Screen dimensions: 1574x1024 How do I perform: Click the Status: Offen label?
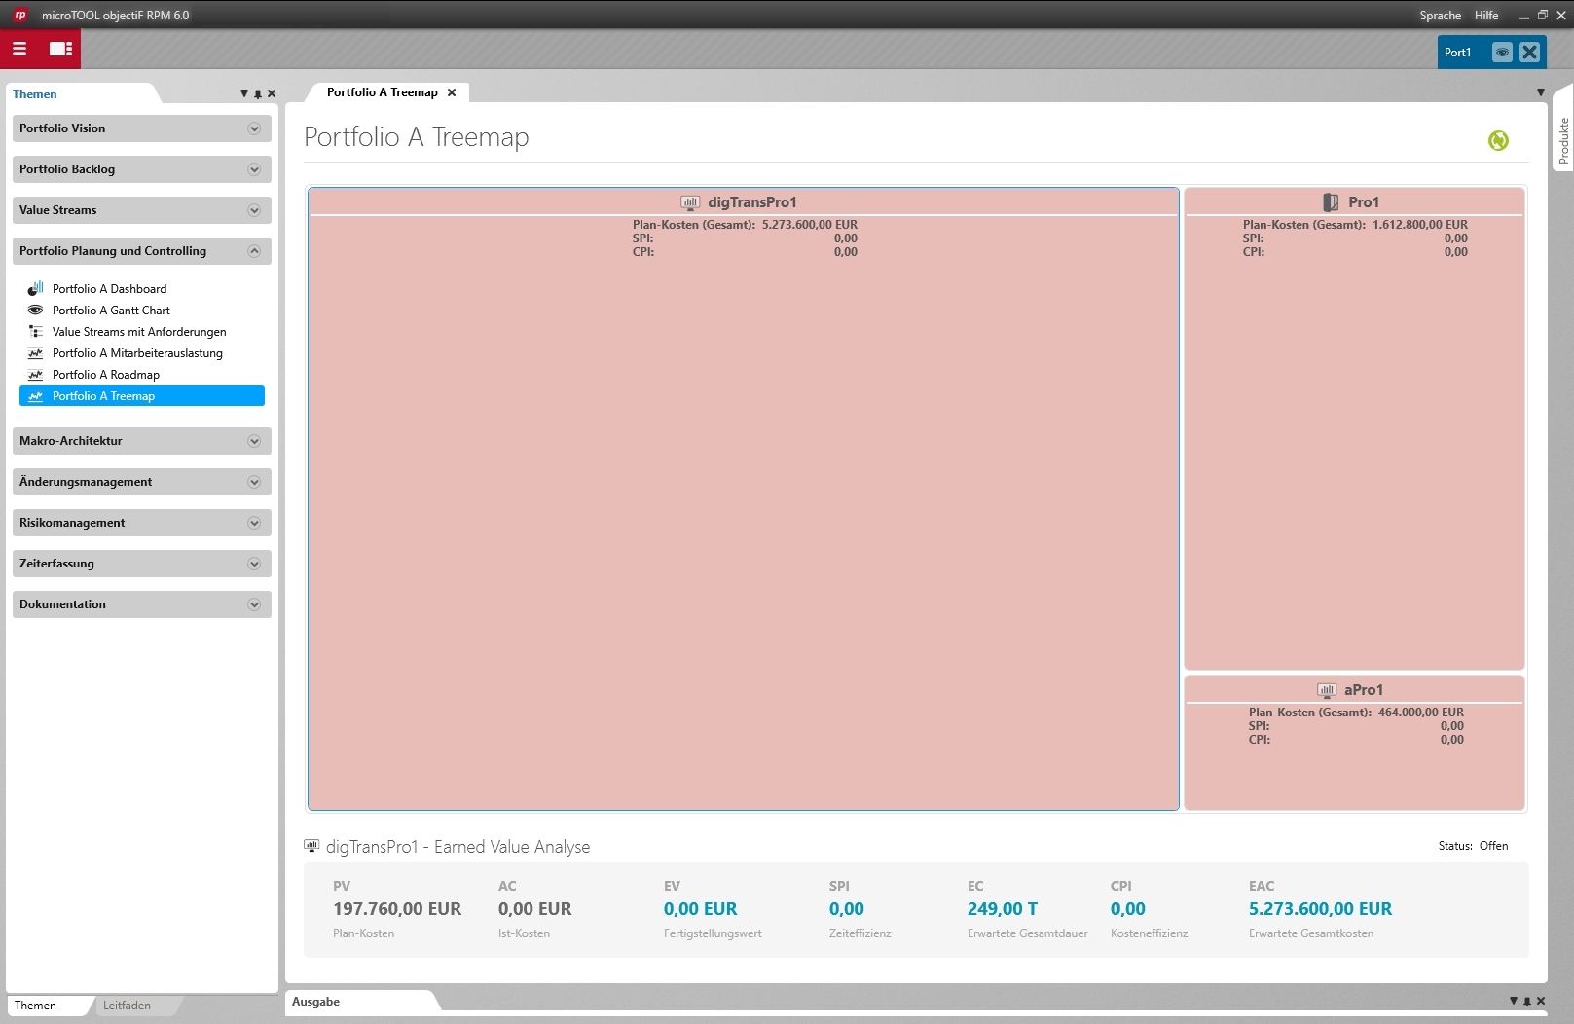pyautogui.click(x=1473, y=846)
